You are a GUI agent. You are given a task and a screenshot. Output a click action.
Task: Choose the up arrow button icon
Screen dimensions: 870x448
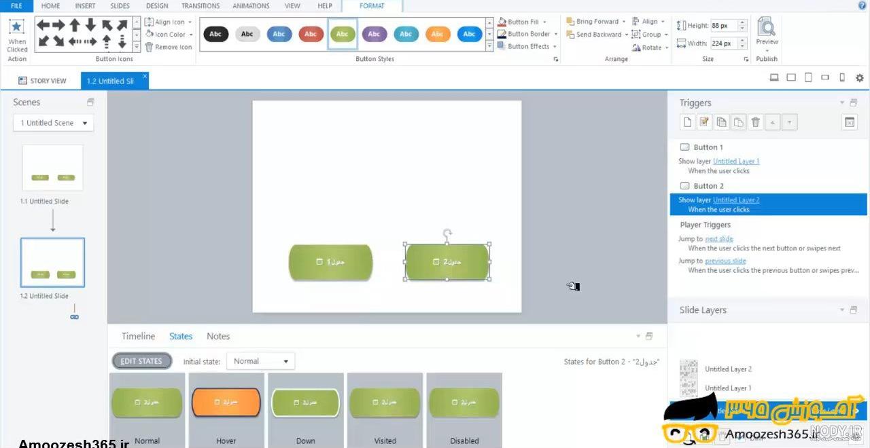pos(75,25)
